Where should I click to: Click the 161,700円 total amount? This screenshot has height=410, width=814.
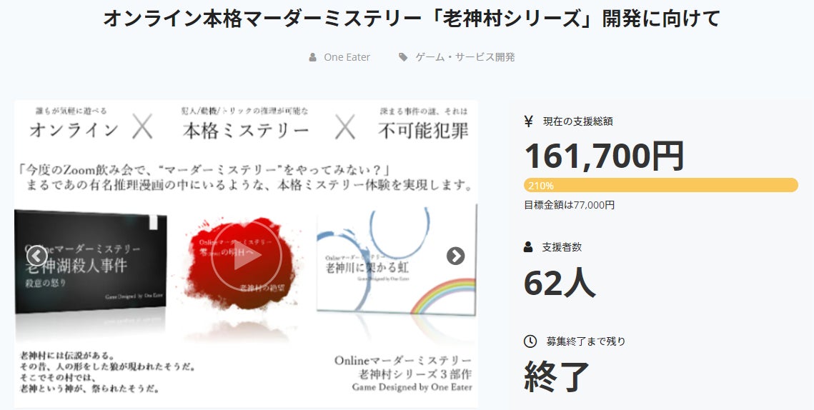[604, 156]
